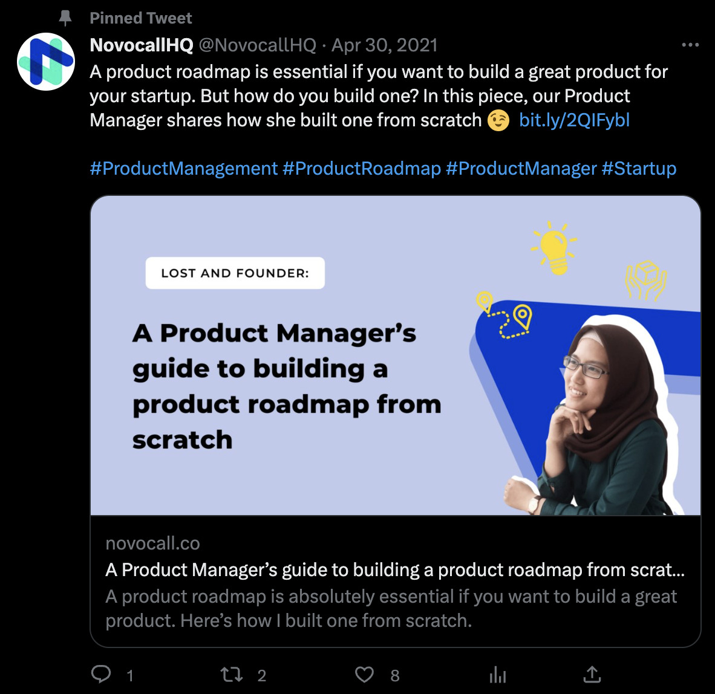
Task: Click the NovocallHQ display name
Action: (140, 44)
